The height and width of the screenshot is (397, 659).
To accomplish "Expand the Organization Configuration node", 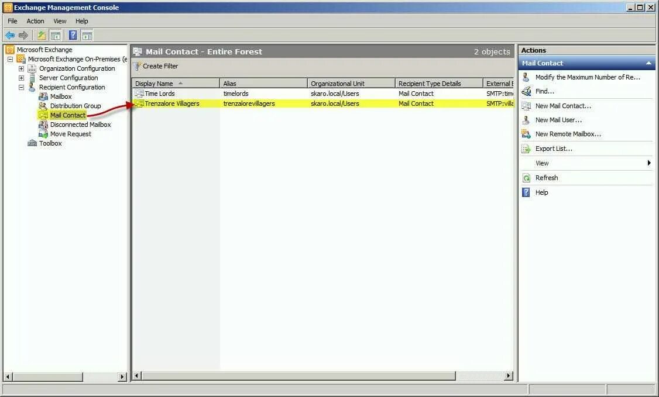I will pyautogui.click(x=21, y=68).
